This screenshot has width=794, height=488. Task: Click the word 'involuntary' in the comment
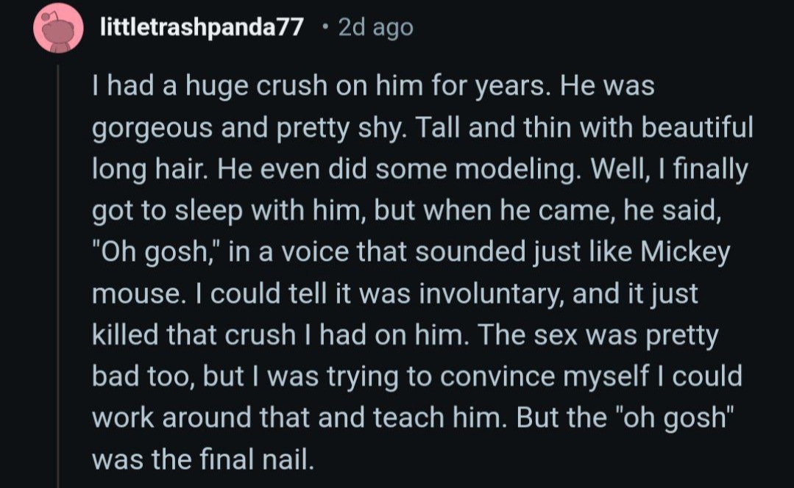tap(489, 294)
